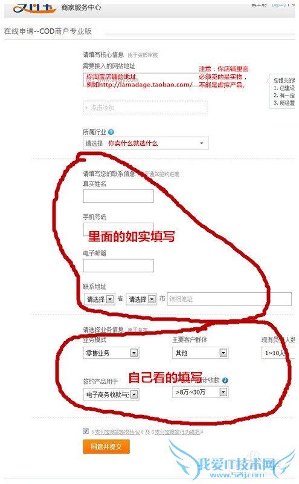Image resolution: width=299 pixels, height=484 pixels.
Task: Click the 详细地址 address field
Action: point(229,299)
